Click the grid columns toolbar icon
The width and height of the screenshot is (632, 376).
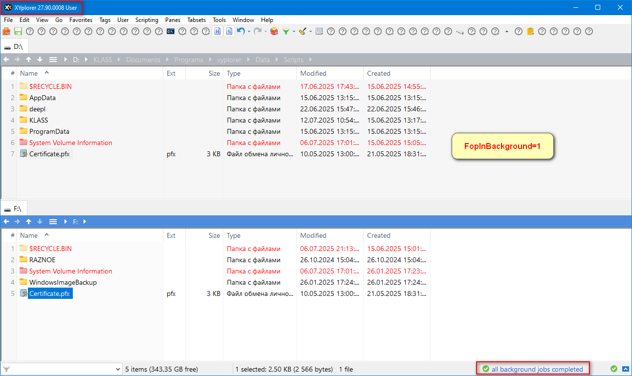pos(319,31)
